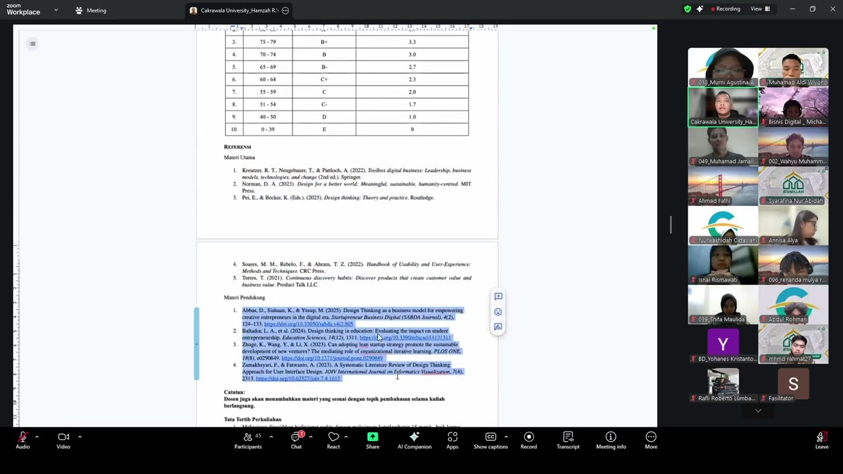Switch to the Meeting tab
Image resolution: width=843 pixels, height=474 pixels.
pyautogui.click(x=91, y=11)
